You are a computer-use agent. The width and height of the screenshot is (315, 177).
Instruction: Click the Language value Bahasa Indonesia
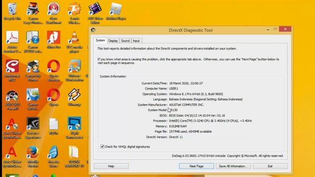206,99
